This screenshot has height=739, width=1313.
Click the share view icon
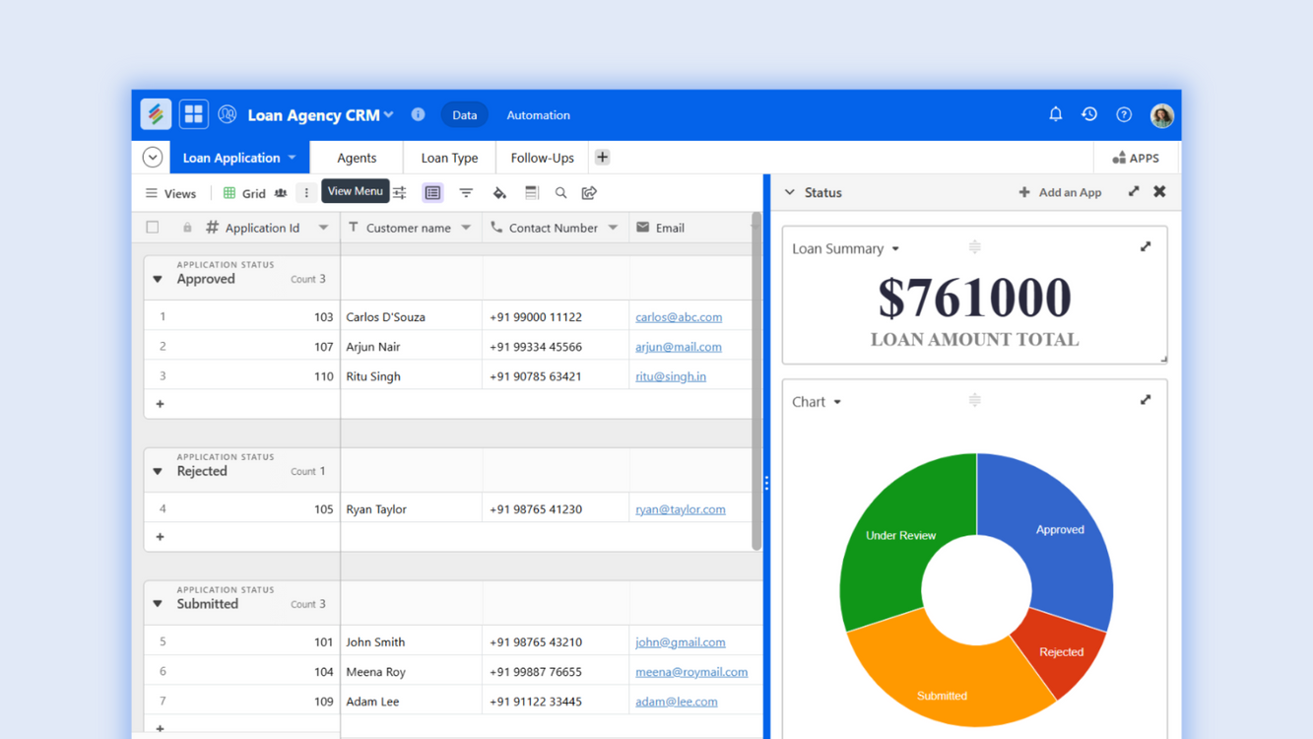[589, 193]
